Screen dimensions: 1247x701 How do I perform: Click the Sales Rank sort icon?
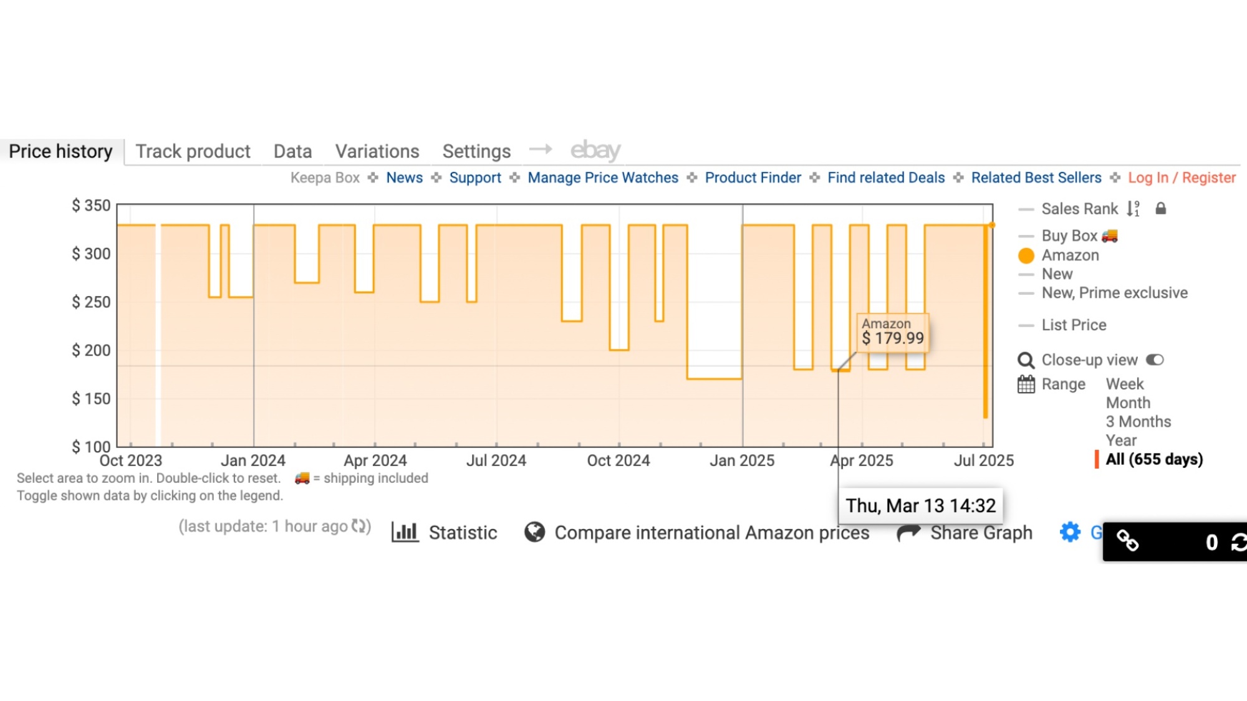coord(1133,209)
